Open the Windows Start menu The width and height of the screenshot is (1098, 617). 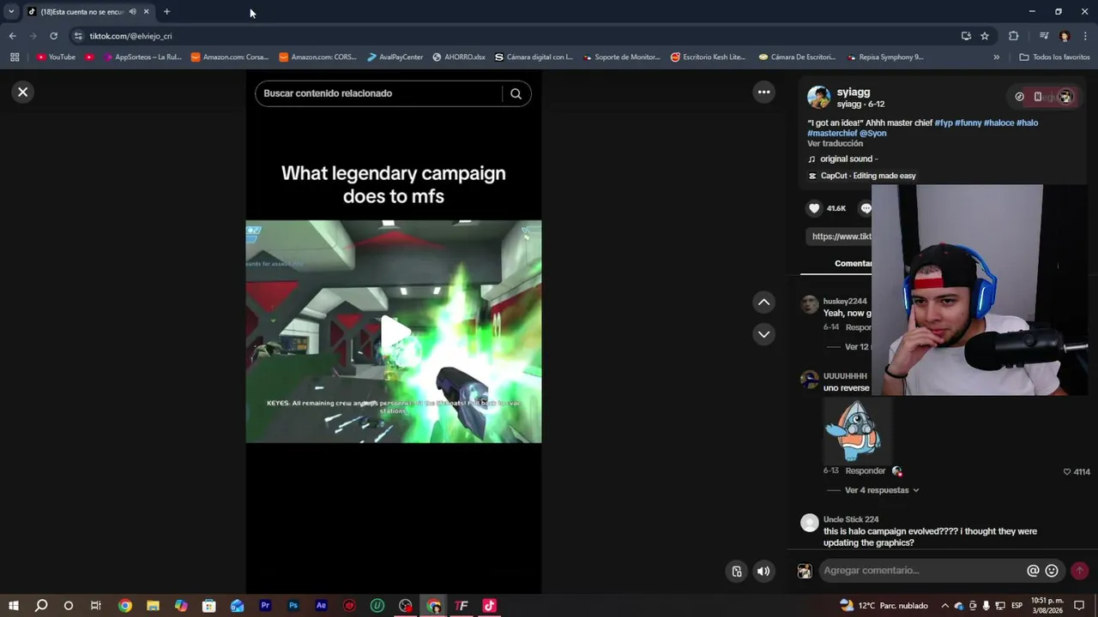14,606
